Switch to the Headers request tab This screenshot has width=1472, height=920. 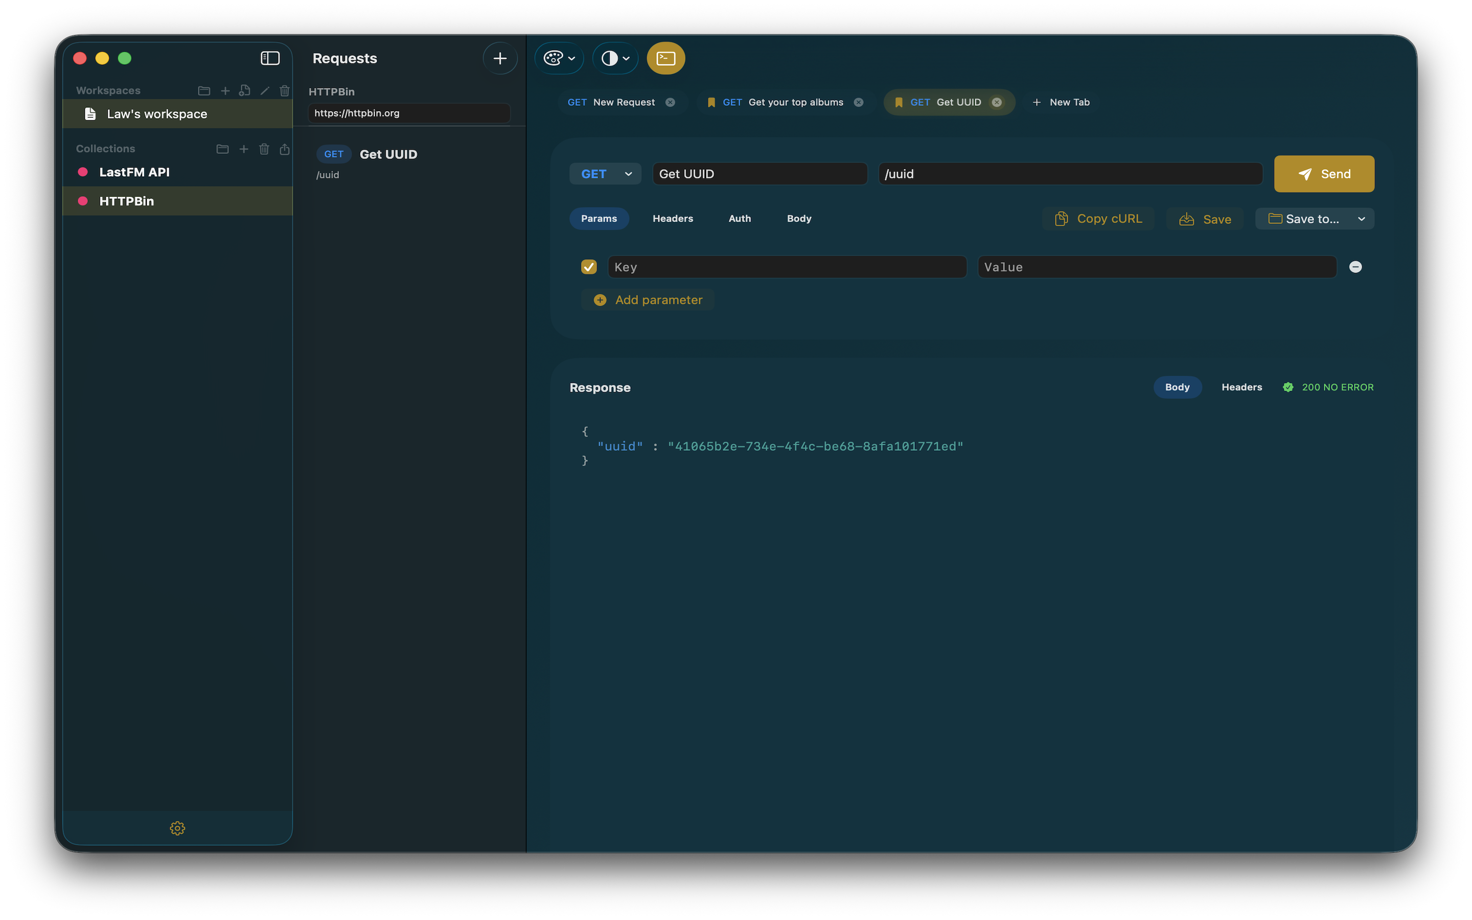point(673,218)
